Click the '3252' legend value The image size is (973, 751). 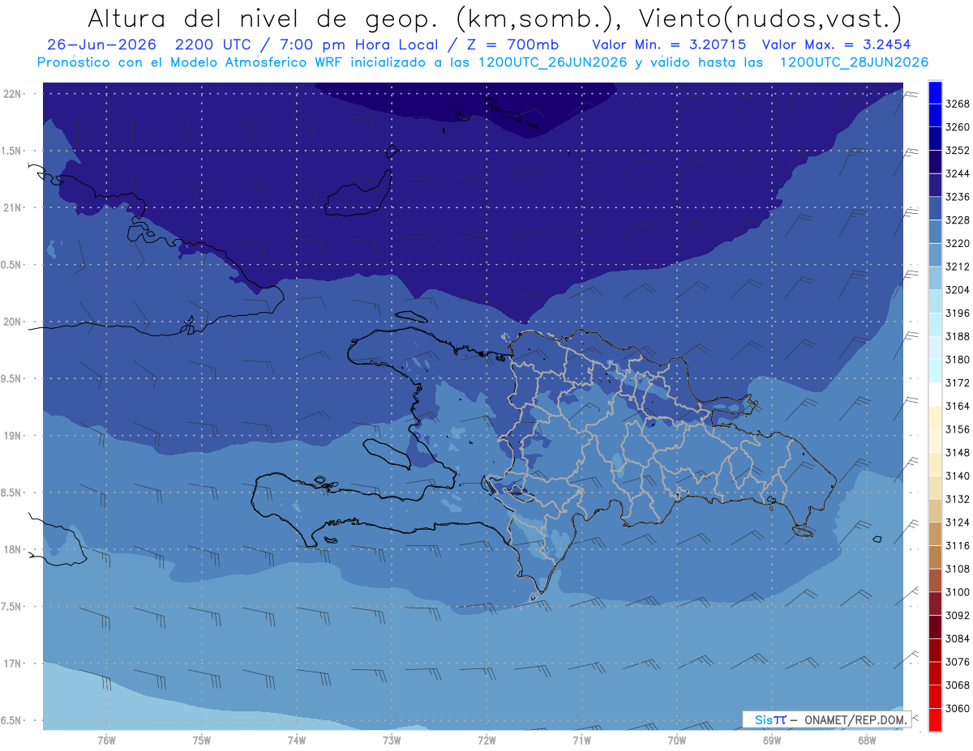coord(958,151)
